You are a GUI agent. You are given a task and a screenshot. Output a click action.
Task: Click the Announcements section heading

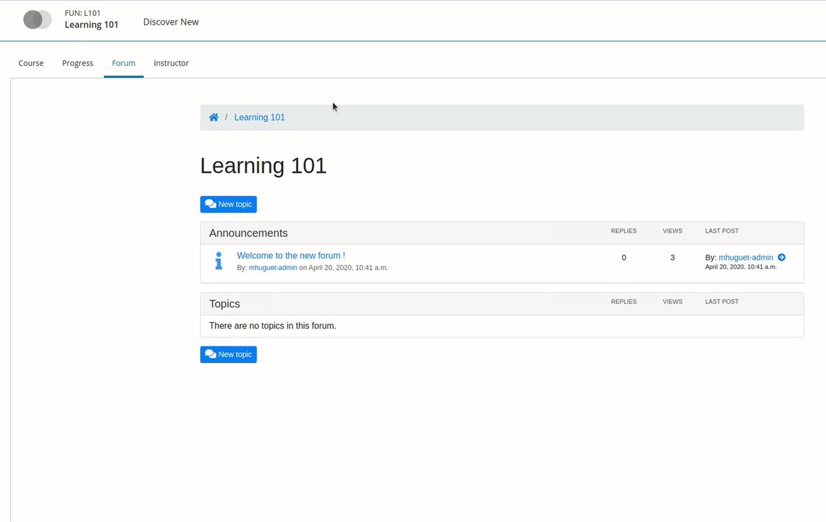[248, 233]
